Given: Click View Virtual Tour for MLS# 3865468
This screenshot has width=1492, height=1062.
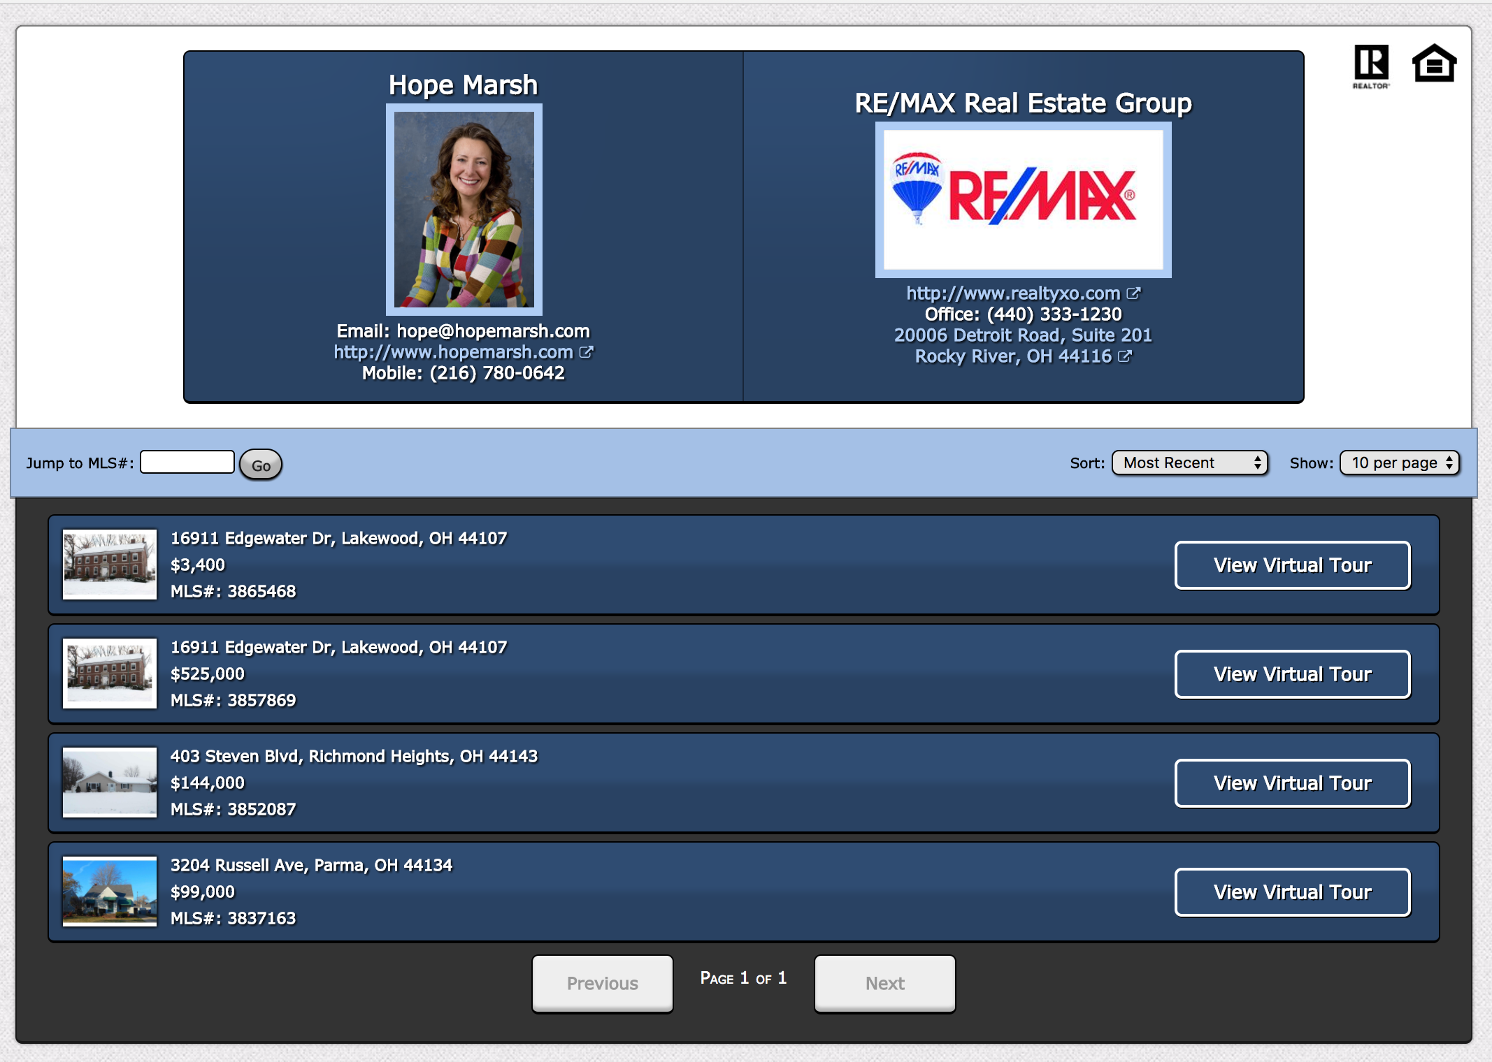Looking at the screenshot, I should [1292, 563].
